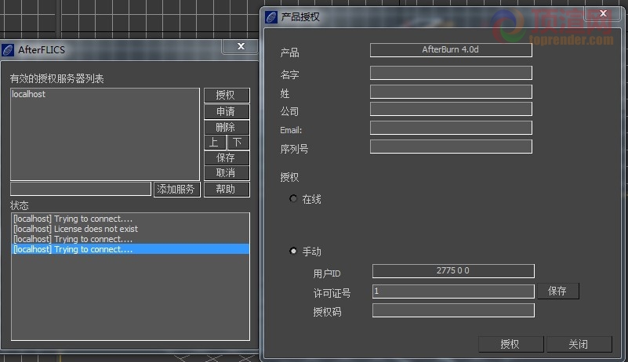Click the 名字 input field
This screenshot has width=628, height=362.
click(x=451, y=73)
